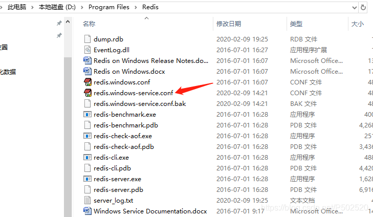The image size is (373, 217).
Task: Select file name redis-server.pdb
Action: tap(119, 190)
